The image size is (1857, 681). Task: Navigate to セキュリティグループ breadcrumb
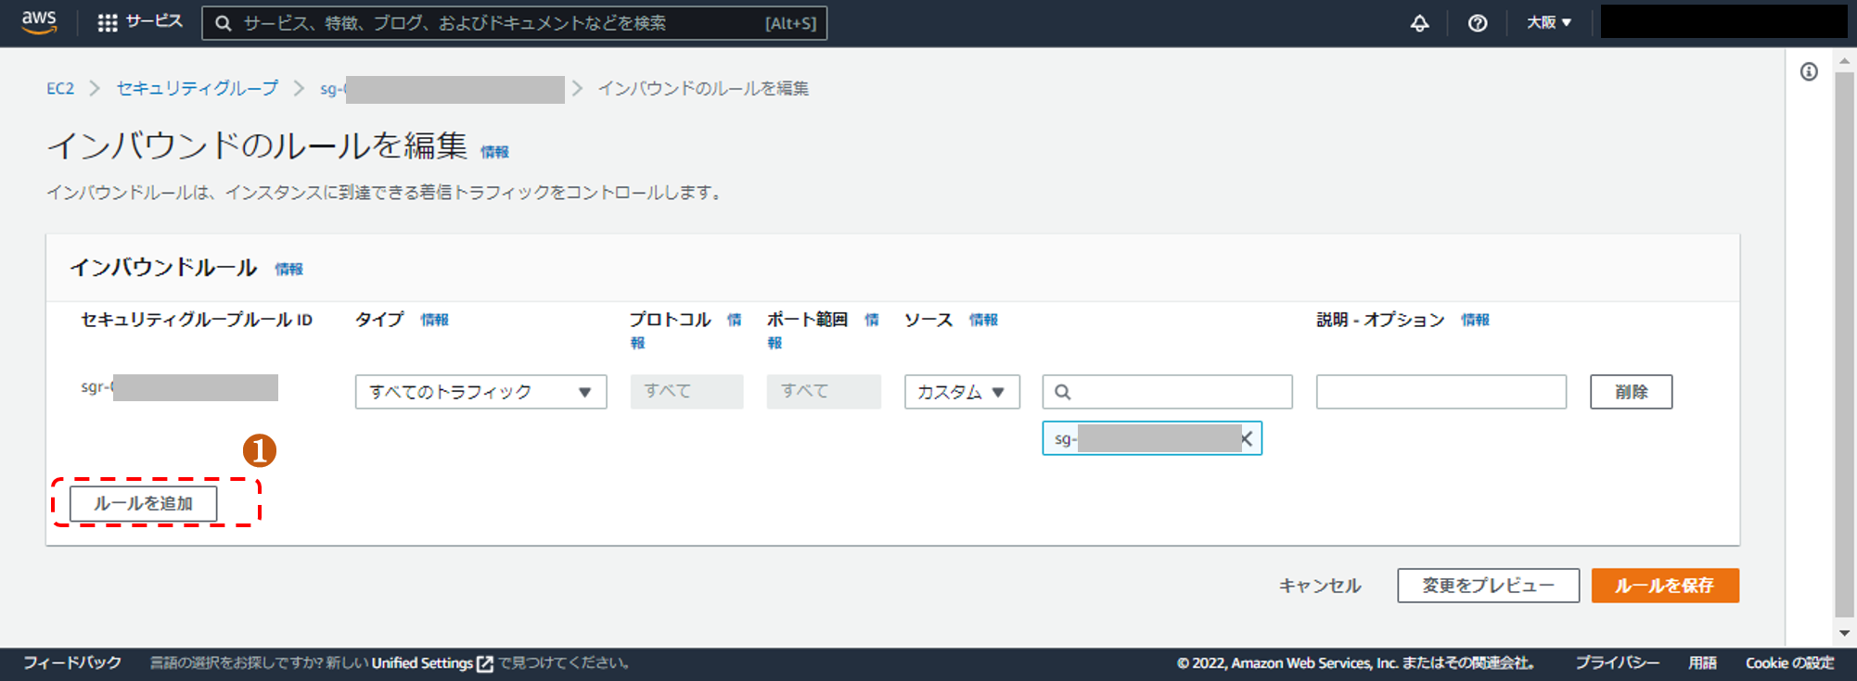[x=197, y=89]
